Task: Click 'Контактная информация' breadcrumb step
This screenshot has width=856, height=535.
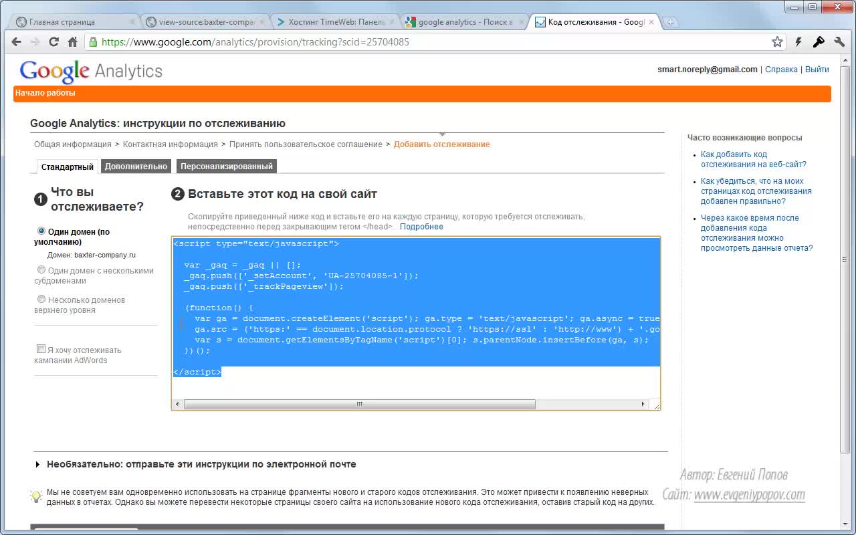Action: tap(171, 144)
